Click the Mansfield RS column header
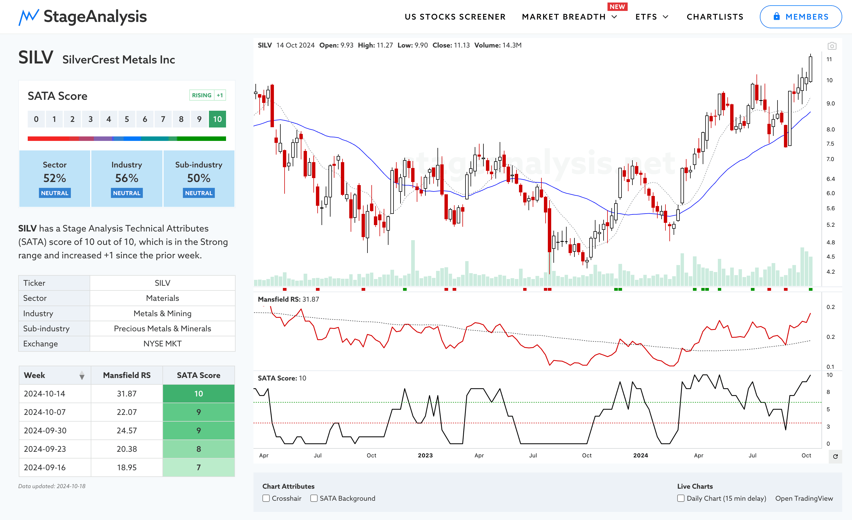The image size is (852, 520). coord(127,375)
